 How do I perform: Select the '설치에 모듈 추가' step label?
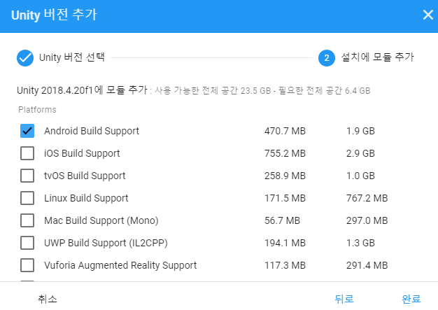pos(377,57)
